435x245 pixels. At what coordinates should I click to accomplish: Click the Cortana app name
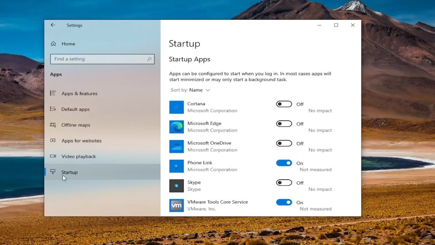point(196,103)
